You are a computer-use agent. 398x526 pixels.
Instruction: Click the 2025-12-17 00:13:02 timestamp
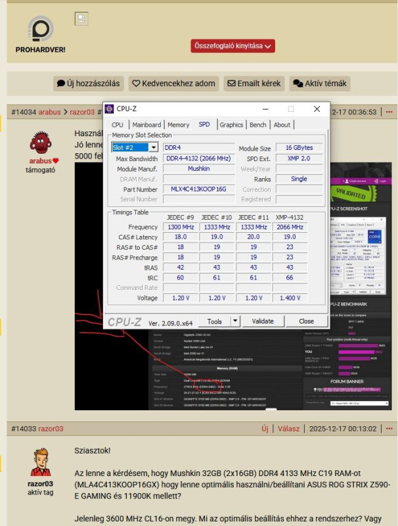coord(343,429)
